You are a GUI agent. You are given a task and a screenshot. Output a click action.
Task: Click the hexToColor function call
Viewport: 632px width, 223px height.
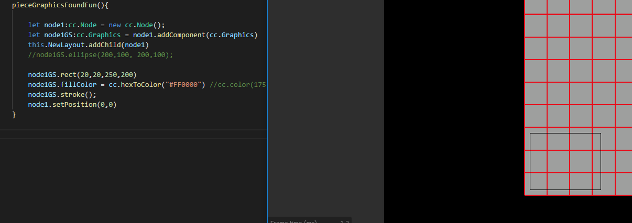pyautogui.click(x=141, y=85)
